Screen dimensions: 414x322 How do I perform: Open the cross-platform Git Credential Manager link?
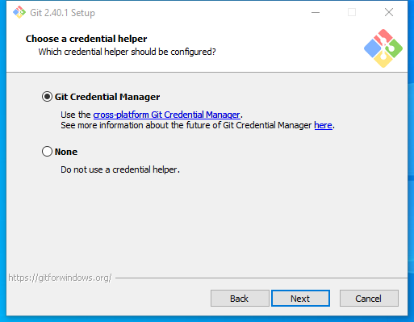tap(166, 115)
